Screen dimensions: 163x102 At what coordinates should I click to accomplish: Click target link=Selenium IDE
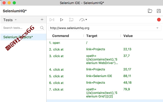click(99, 76)
